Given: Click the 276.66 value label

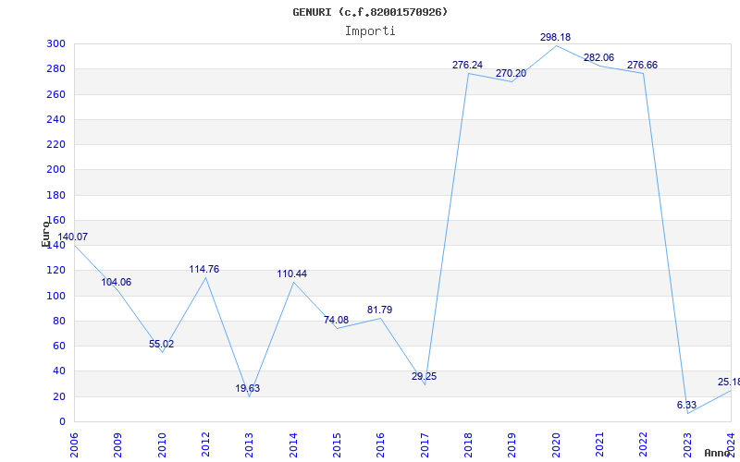Looking at the screenshot, I should 642,65.
